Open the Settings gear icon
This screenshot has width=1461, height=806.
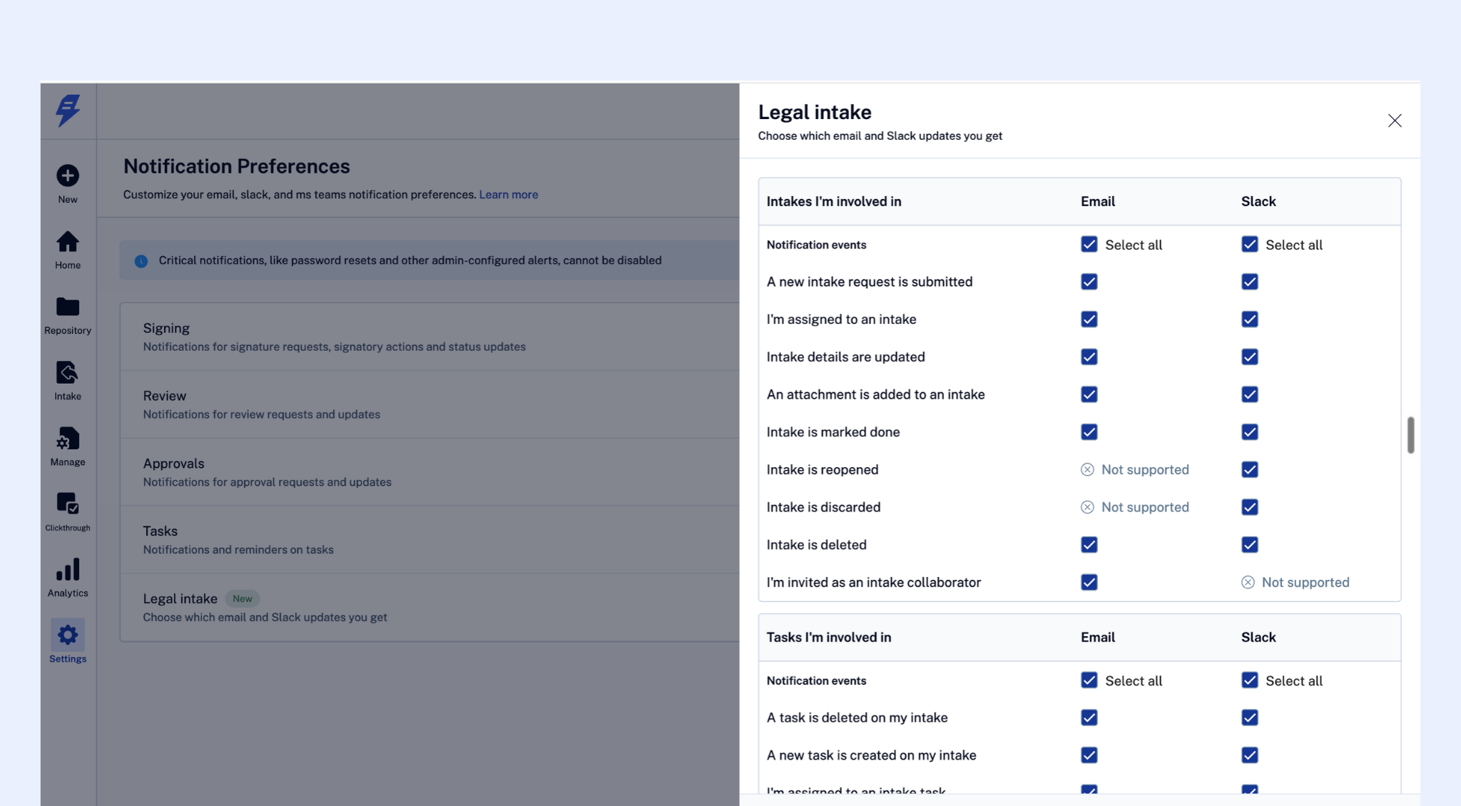click(x=68, y=635)
